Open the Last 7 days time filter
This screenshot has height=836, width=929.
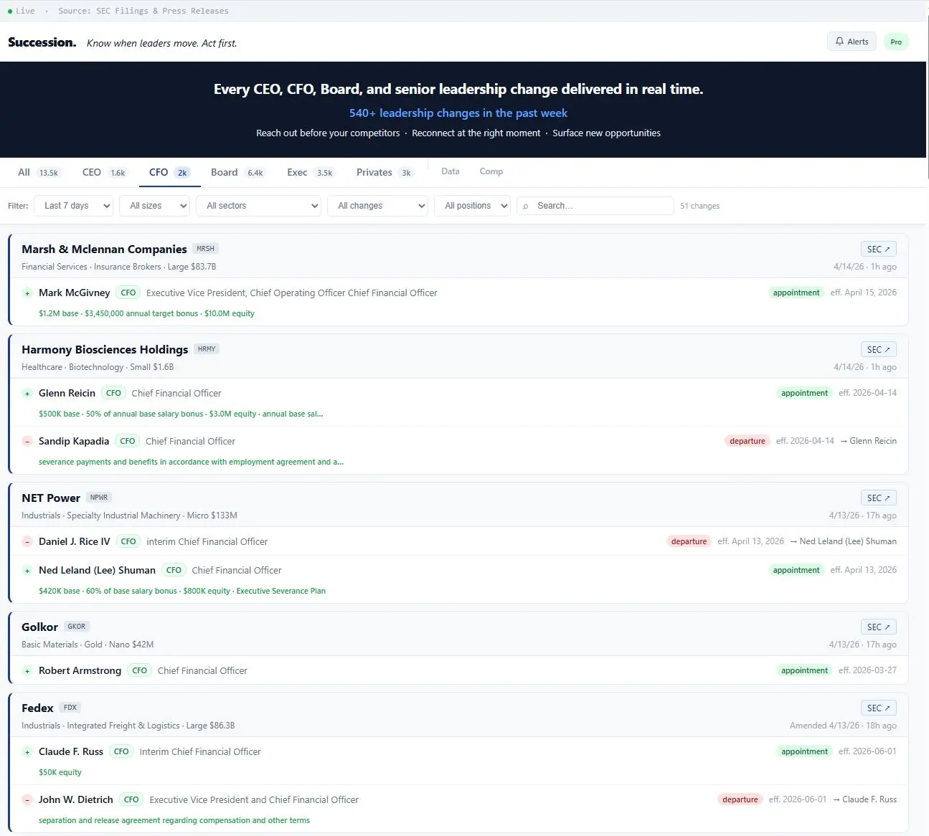(x=74, y=206)
